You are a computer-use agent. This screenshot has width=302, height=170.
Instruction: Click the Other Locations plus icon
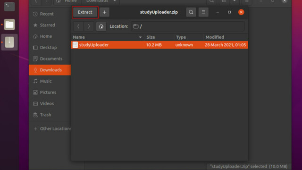pyautogui.click(x=35, y=129)
